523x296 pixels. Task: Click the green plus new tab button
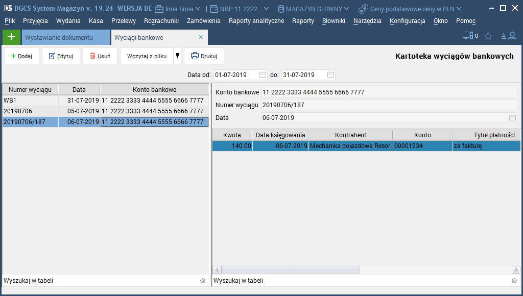[11, 37]
